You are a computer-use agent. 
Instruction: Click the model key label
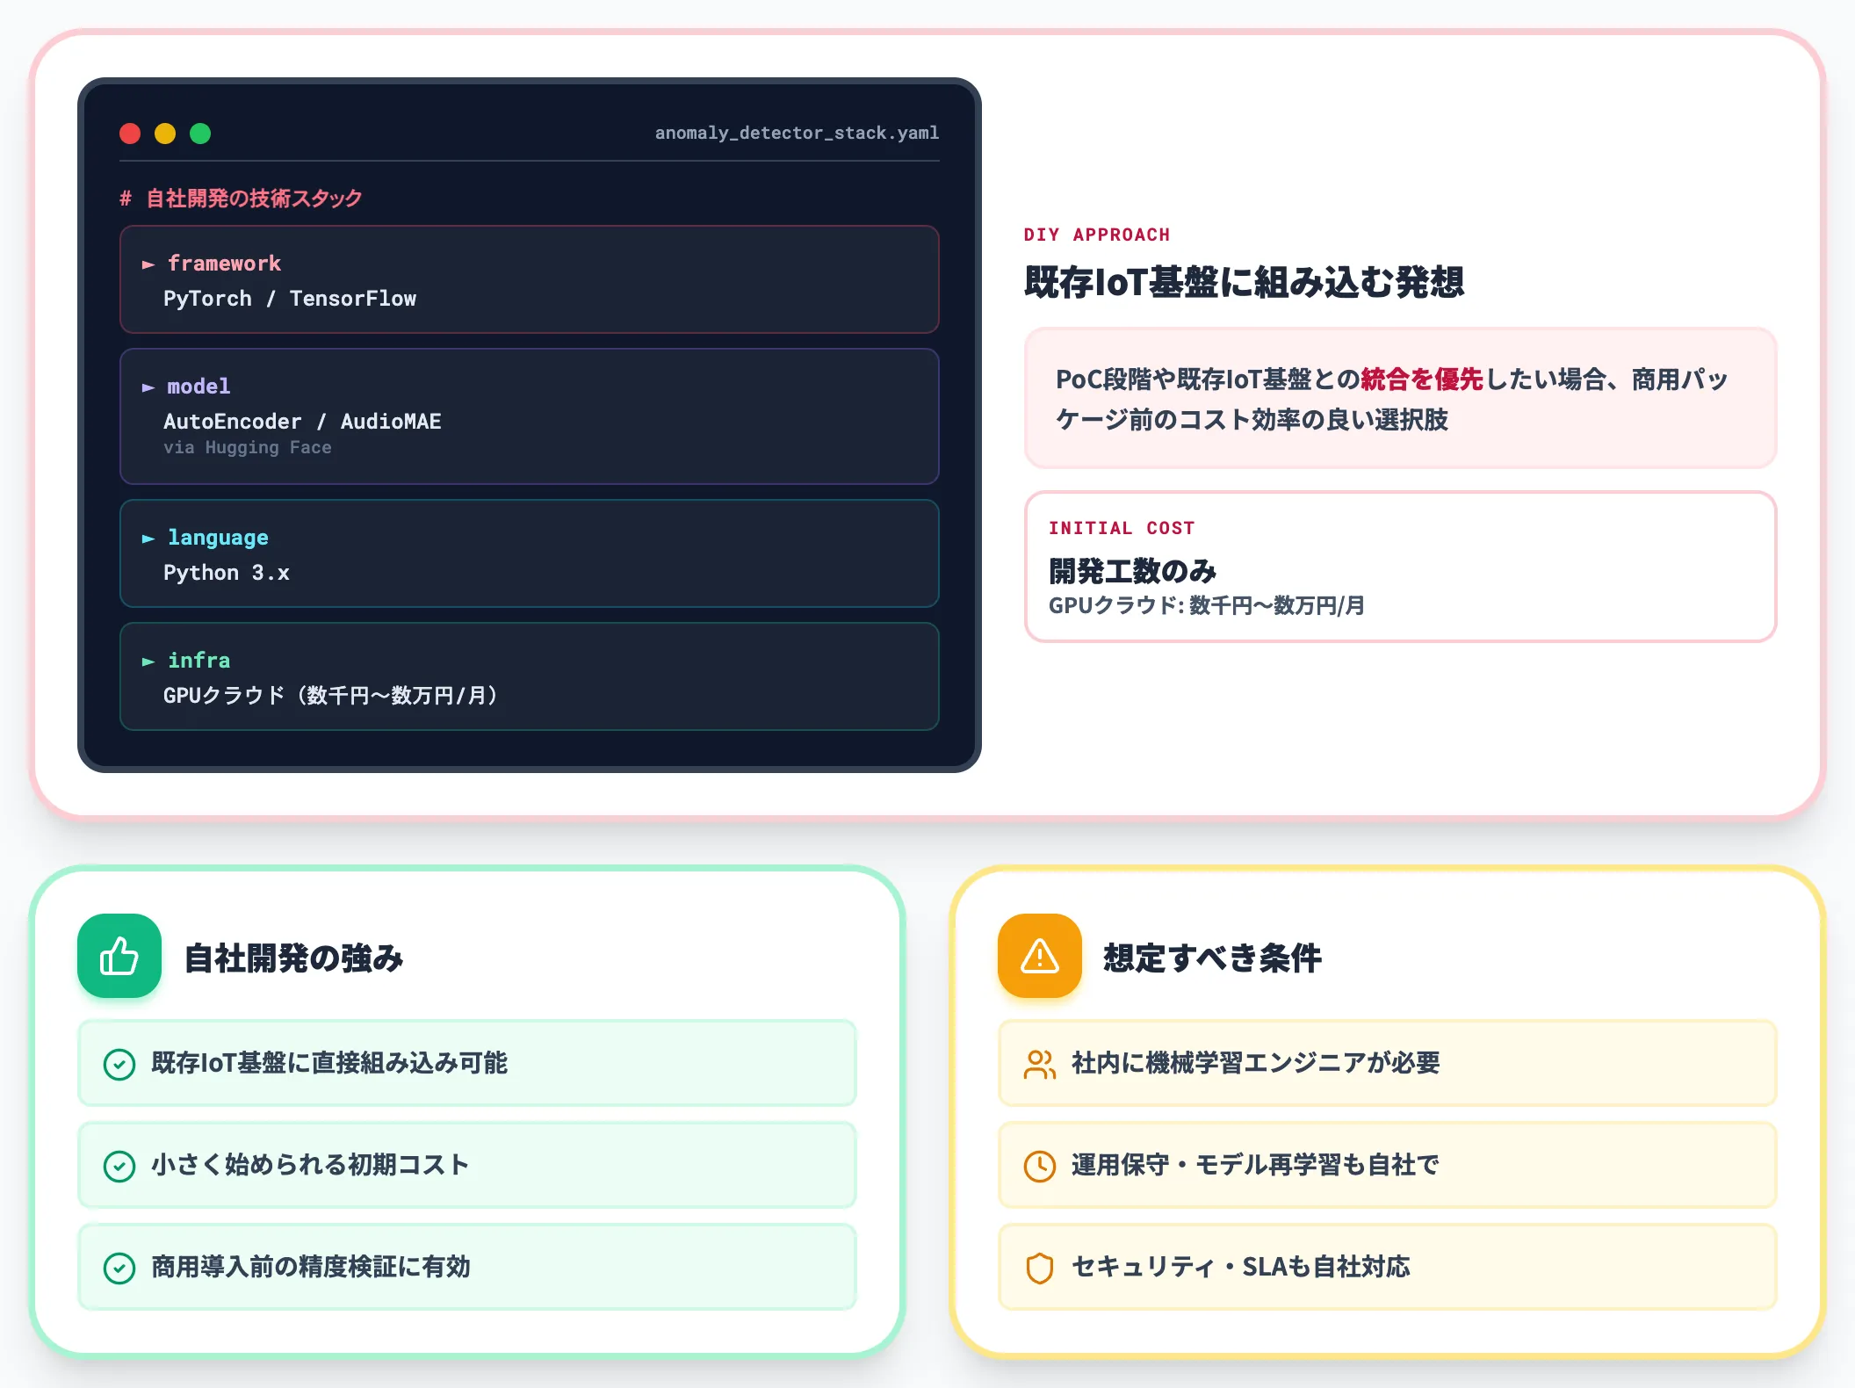(198, 387)
